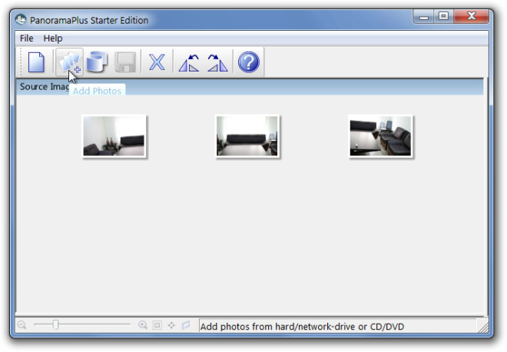Open the Help menu
Screen dimensions: 507x352
coord(53,38)
